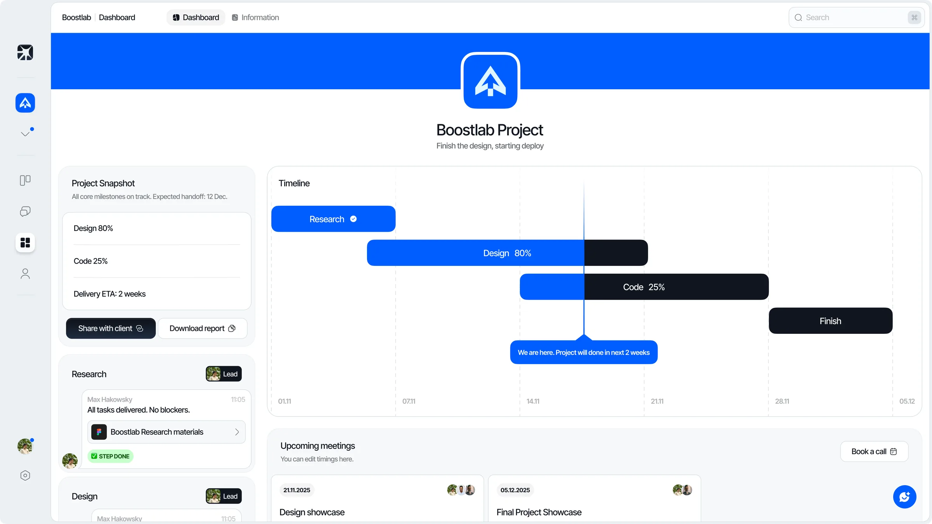Click the user avatar at sidebar bottom
The image size is (932, 524).
pos(25,446)
